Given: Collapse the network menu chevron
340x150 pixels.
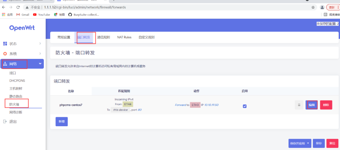Looking at the screenshot, I should click(x=40, y=64).
